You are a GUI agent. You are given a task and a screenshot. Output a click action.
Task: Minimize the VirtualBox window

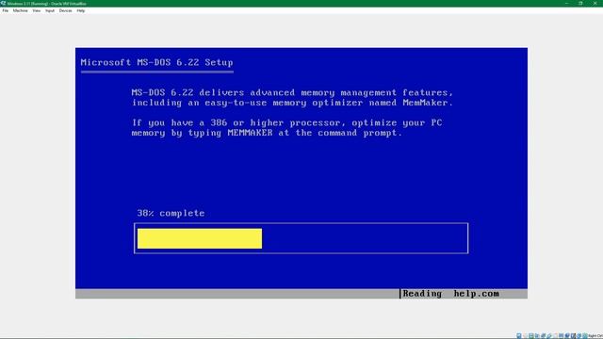point(566,3)
